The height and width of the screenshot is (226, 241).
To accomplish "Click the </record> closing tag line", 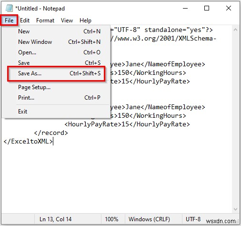I will 51,133.
